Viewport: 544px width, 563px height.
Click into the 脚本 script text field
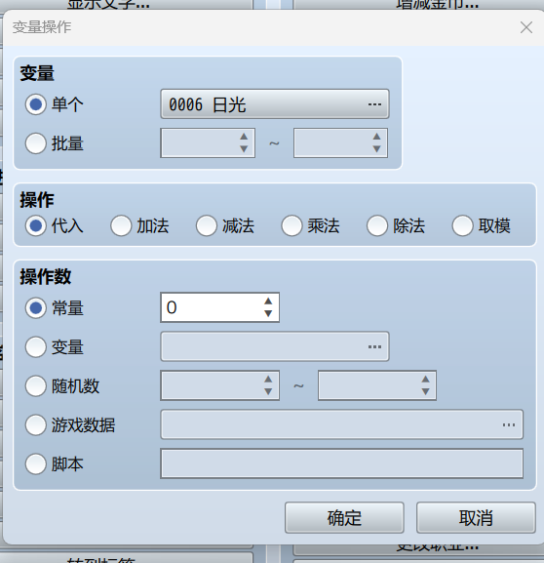point(341,463)
